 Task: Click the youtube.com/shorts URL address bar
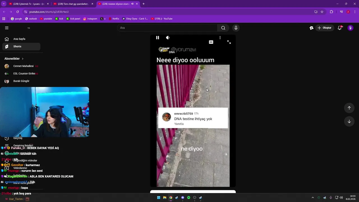pyautogui.click(x=168, y=12)
